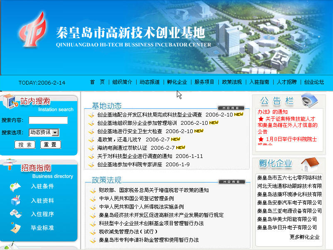Click the 入驻资料 sidebar icon

[x=15, y=201]
